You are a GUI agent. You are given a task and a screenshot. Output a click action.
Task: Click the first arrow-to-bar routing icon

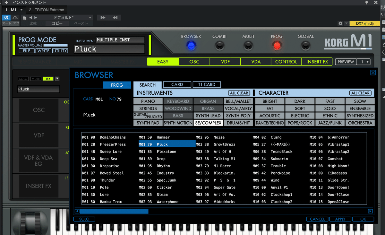click(x=103, y=18)
